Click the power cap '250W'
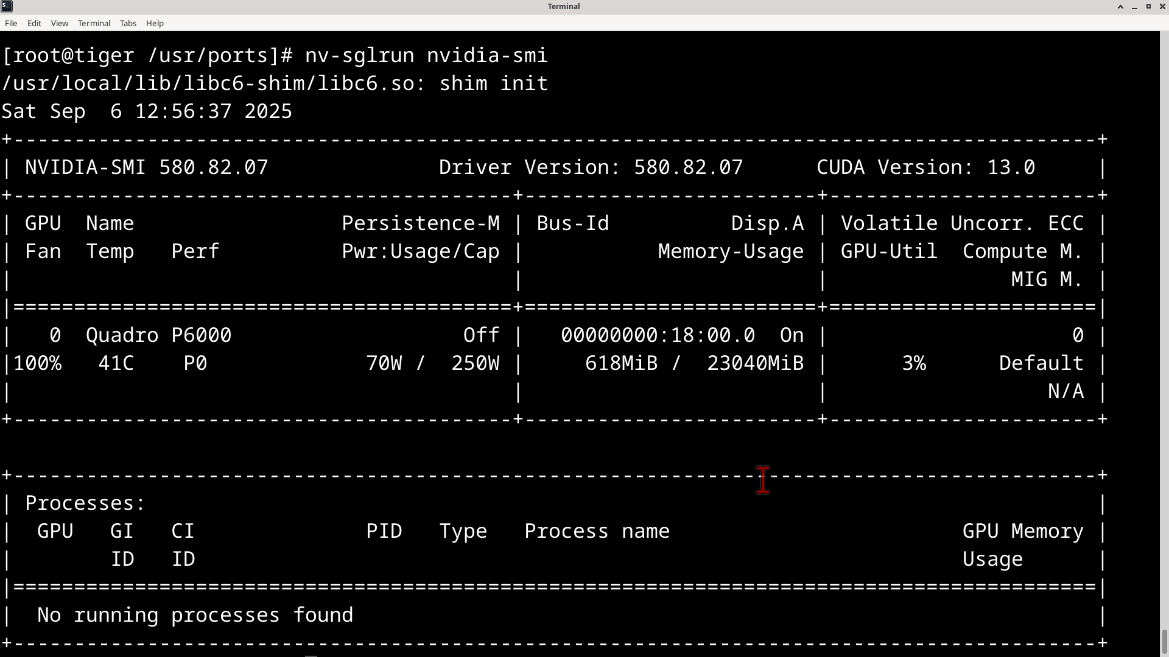The height and width of the screenshot is (657, 1169). click(475, 363)
